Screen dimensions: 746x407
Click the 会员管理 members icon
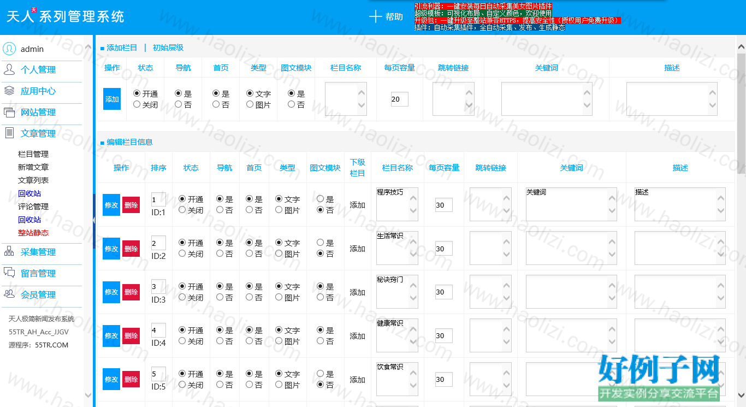tap(9, 294)
